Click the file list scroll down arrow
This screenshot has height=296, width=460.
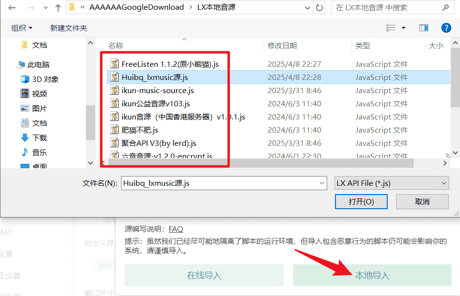coord(455,153)
